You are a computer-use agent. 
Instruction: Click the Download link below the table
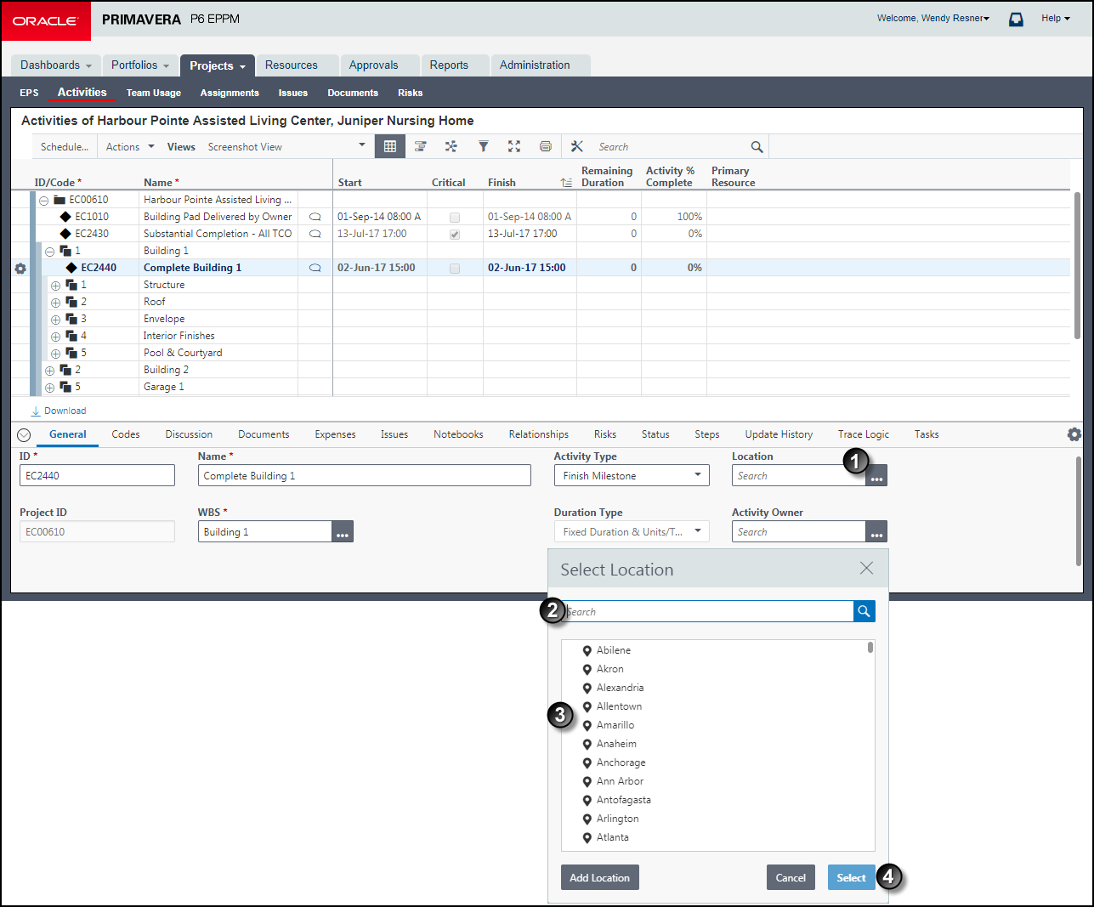pyautogui.click(x=59, y=411)
